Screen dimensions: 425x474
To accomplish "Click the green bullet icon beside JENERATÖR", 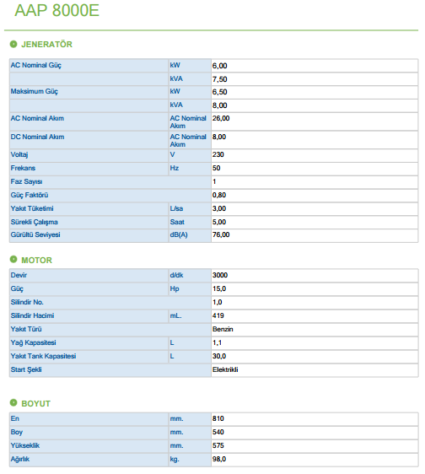I will [x=13, y=44].
